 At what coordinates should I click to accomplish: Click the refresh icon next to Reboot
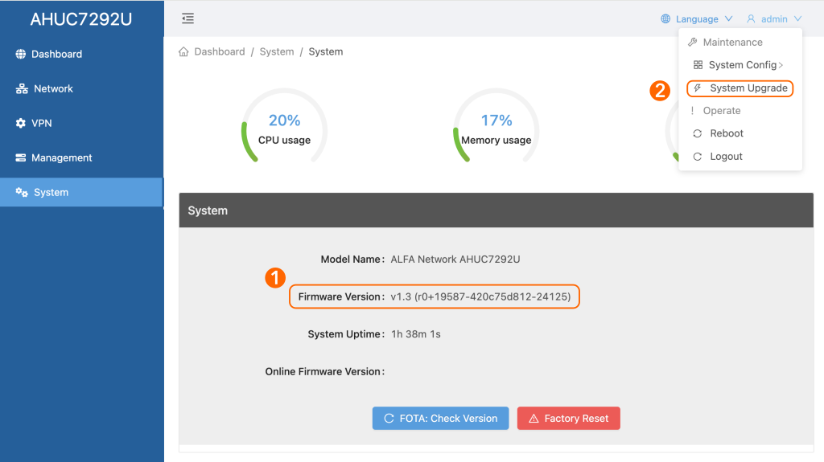[x=698, y=133]
